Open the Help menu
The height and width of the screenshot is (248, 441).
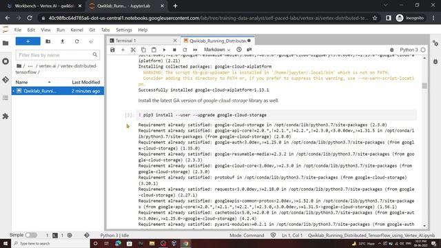pos(143,30)
